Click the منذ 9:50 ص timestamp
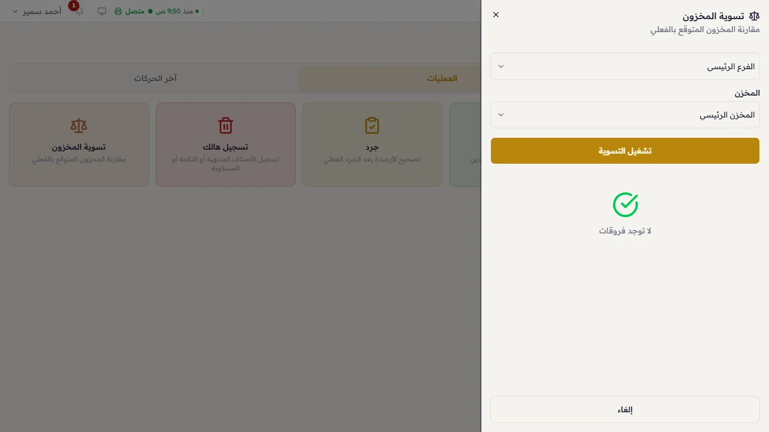The image size is (769, 432). (x=175, y=11)
